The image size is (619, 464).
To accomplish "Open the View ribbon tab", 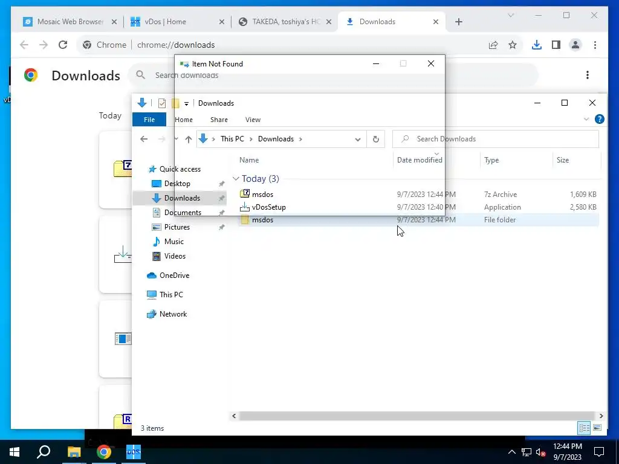I will (x=253, y=120).
